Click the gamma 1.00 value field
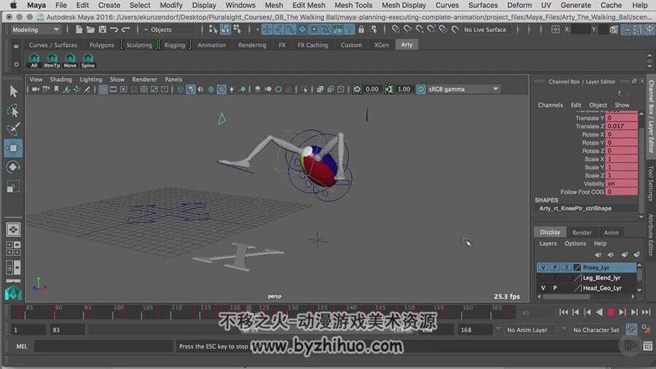 point(404,89)
